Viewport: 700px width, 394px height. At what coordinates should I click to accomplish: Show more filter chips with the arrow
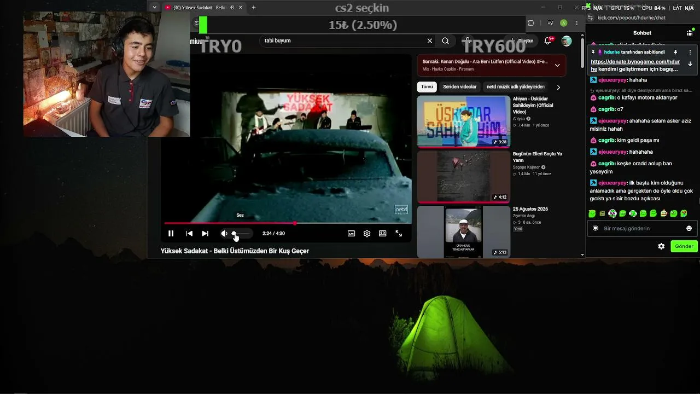(x=558, y=87)
